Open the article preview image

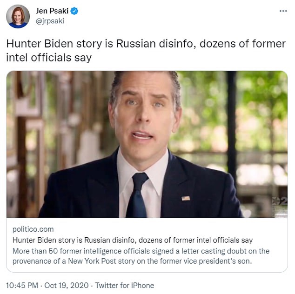pyautogui.click(x=147, y=144)
